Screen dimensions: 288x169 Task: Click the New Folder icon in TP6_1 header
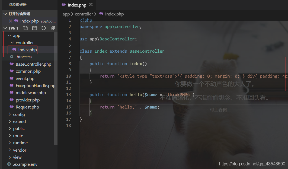[x=34, y=28]
